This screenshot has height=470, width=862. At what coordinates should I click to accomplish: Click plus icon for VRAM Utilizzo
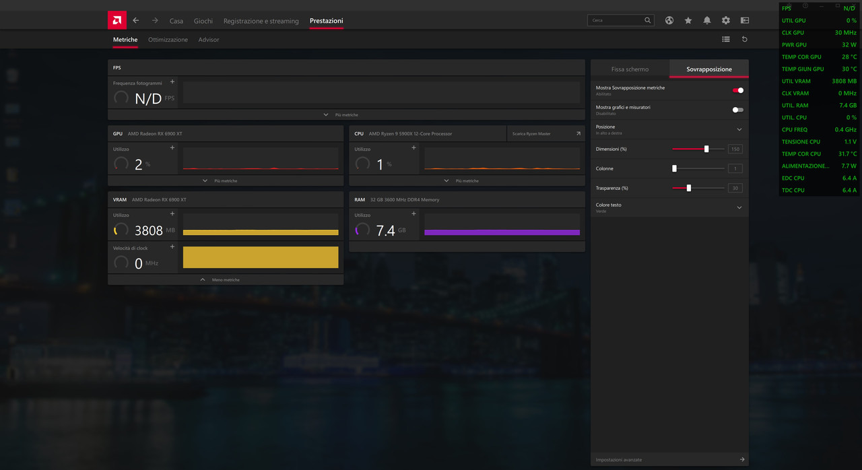tap(172, 213)
